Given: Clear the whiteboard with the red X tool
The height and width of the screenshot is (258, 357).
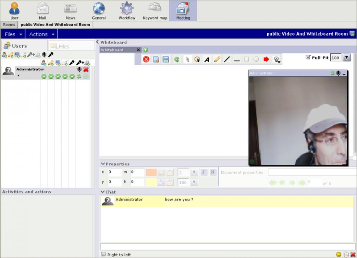Looking at the screenshot, I should pos(146,59).
